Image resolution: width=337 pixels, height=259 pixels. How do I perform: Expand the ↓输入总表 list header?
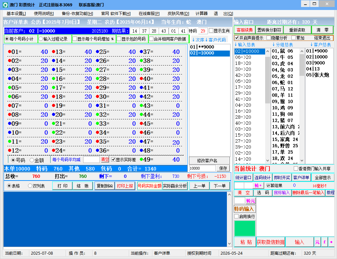tap(245, 45)
